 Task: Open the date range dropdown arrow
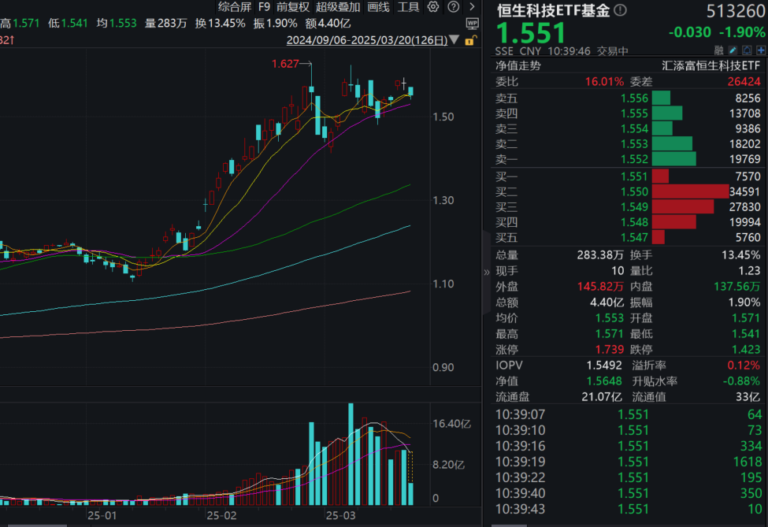454,39
